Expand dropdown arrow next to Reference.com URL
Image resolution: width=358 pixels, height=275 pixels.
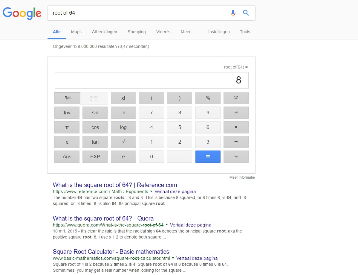151,192
